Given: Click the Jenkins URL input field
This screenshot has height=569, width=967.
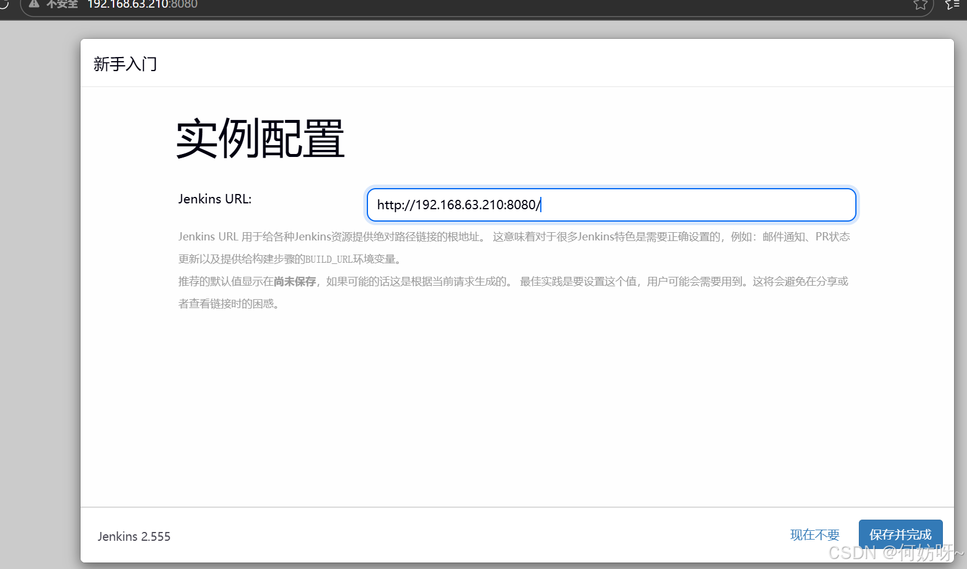Looking at the screenshot, I should (x=611, y=205).
